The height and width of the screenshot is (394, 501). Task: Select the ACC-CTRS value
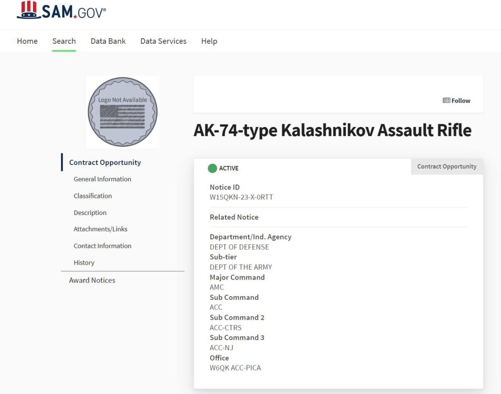click(x=225, y=328)
